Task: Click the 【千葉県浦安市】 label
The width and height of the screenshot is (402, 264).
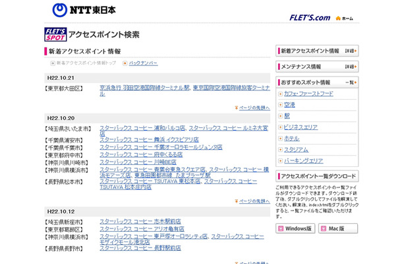Action: 64,141
